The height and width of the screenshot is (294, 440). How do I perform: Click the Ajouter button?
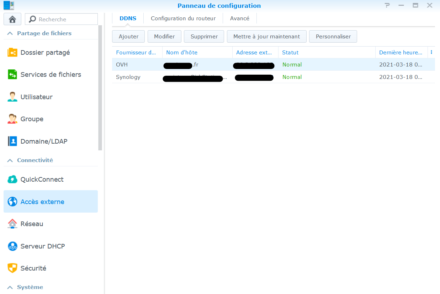click(x=128, y=37)
